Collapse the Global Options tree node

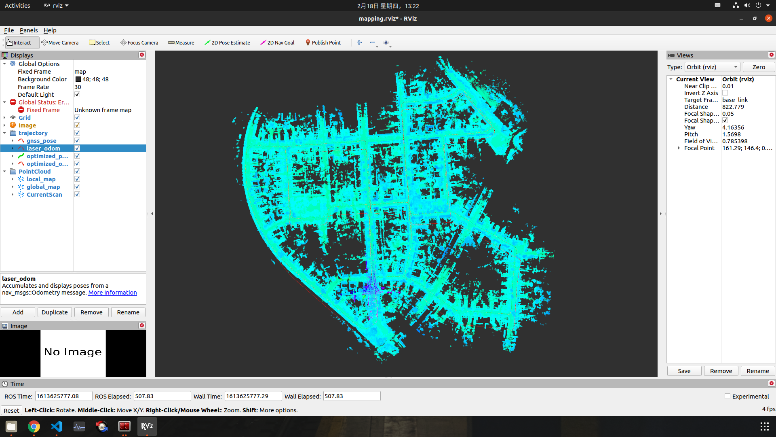click(4, 64)
